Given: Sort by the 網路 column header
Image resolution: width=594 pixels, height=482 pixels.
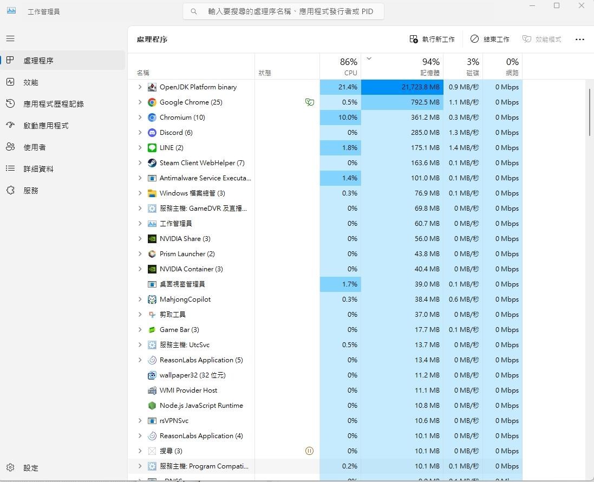Looking at the screenshot, I should [502, 66].
